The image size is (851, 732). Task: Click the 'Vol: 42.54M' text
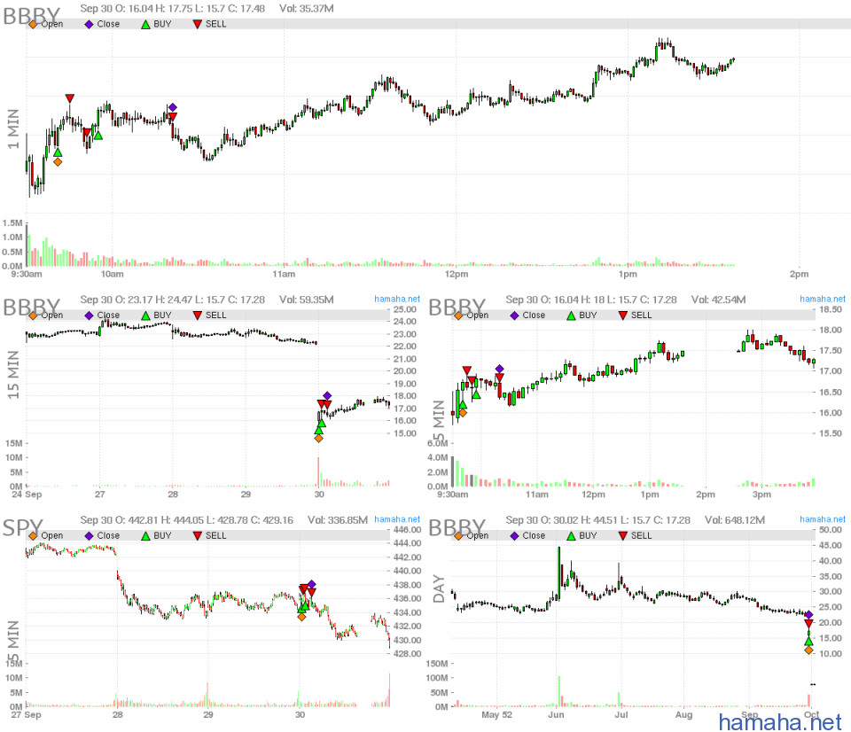(x=719, y=300)
